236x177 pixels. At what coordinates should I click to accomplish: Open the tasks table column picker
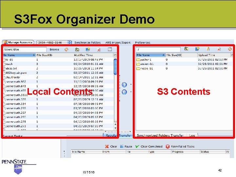(228, 152)
